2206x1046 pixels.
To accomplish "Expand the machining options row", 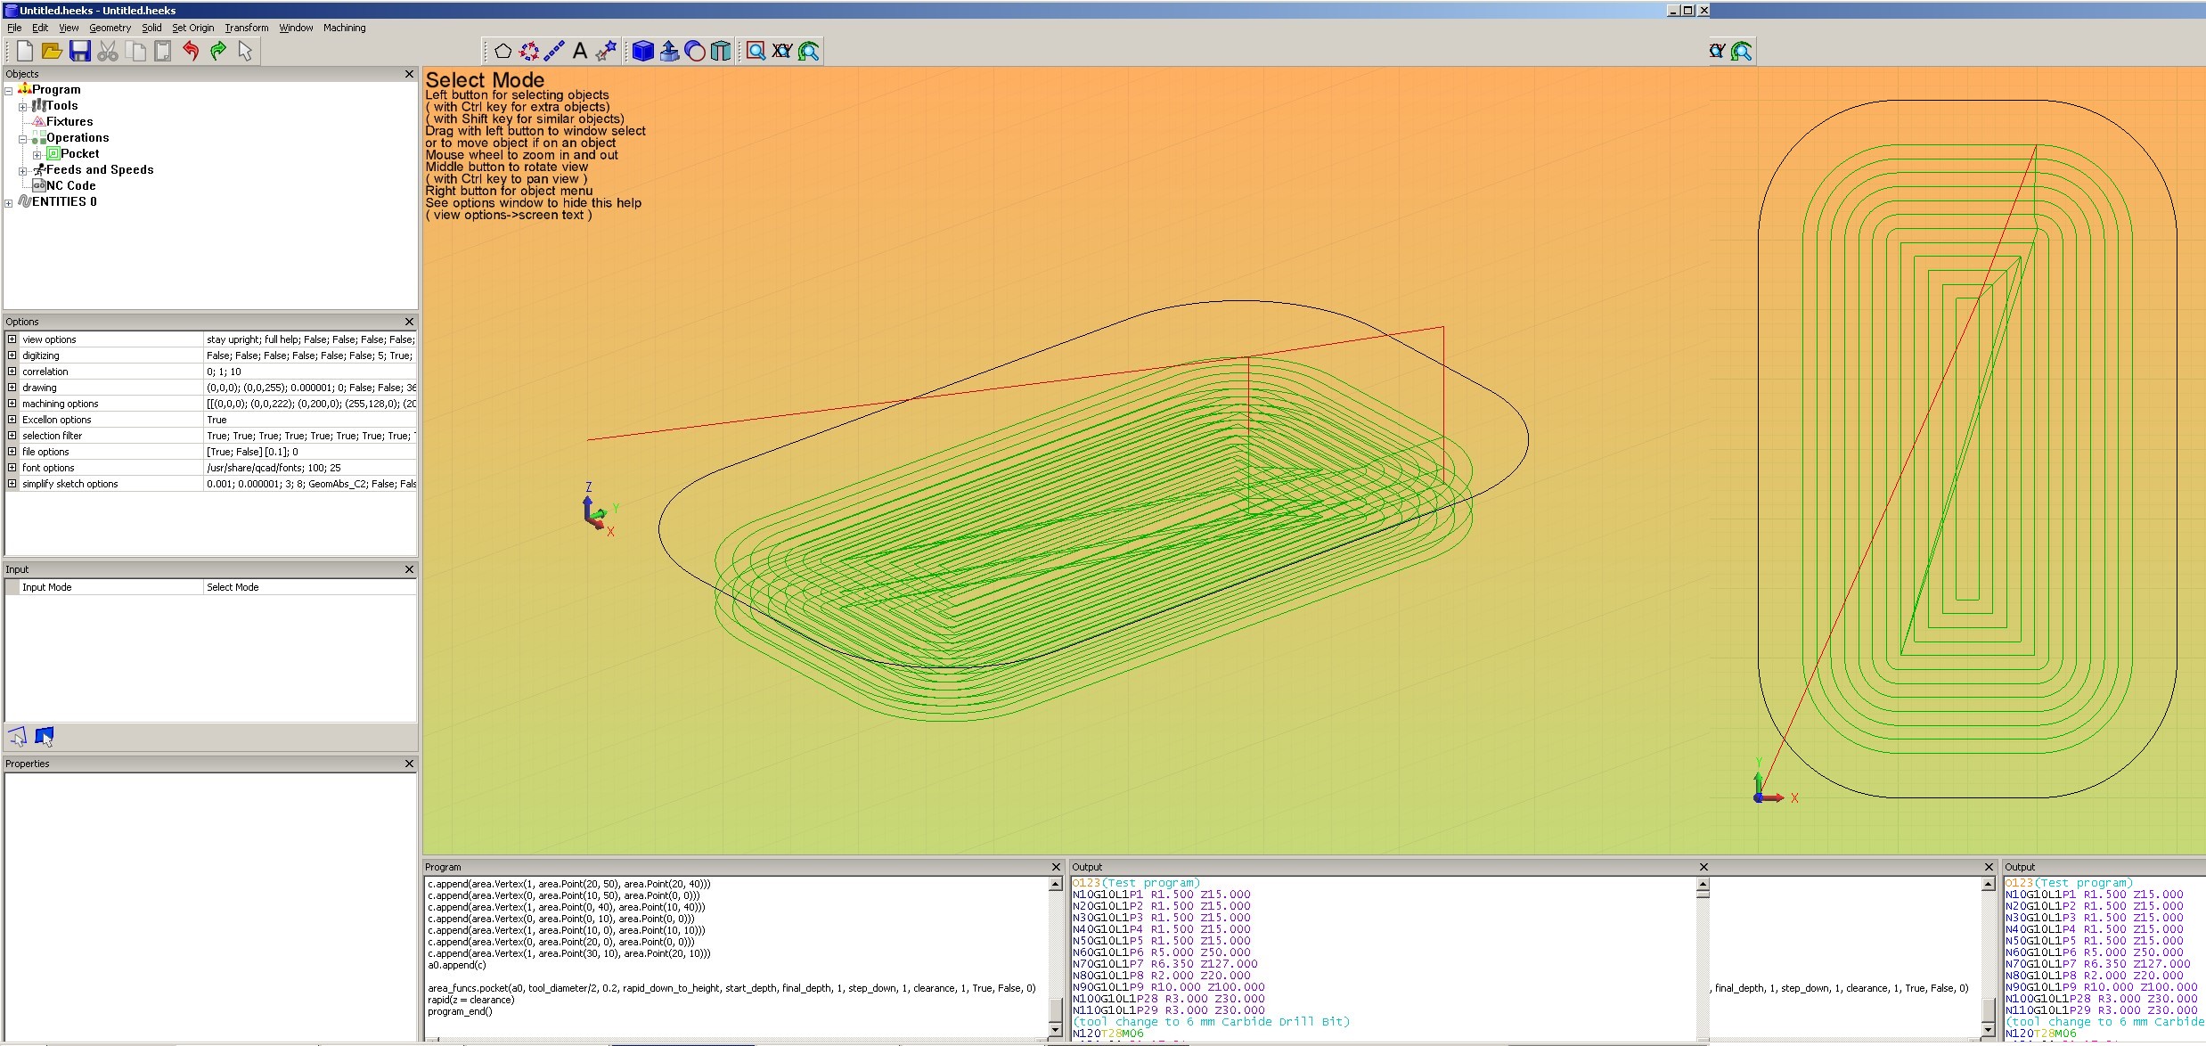I will (12, 404).
